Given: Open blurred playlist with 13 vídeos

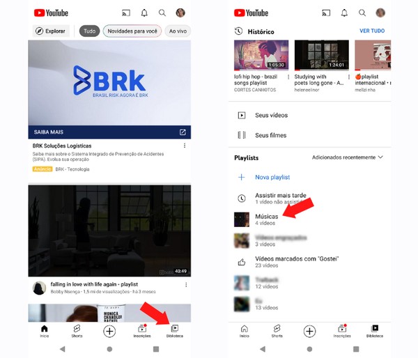Looking at the screenshot, I should 310,304.
